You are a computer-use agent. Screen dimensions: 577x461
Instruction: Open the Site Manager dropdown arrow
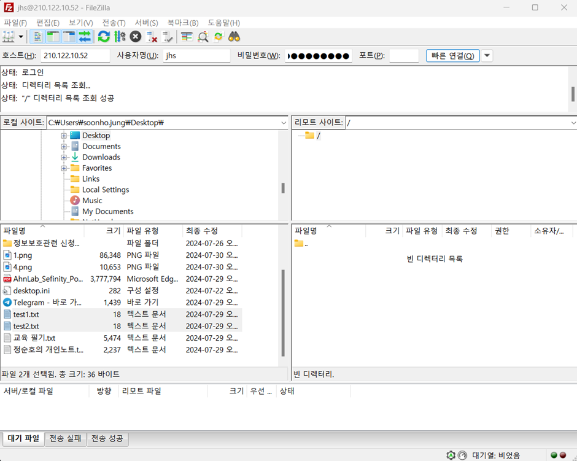click(x=21, y=37)
